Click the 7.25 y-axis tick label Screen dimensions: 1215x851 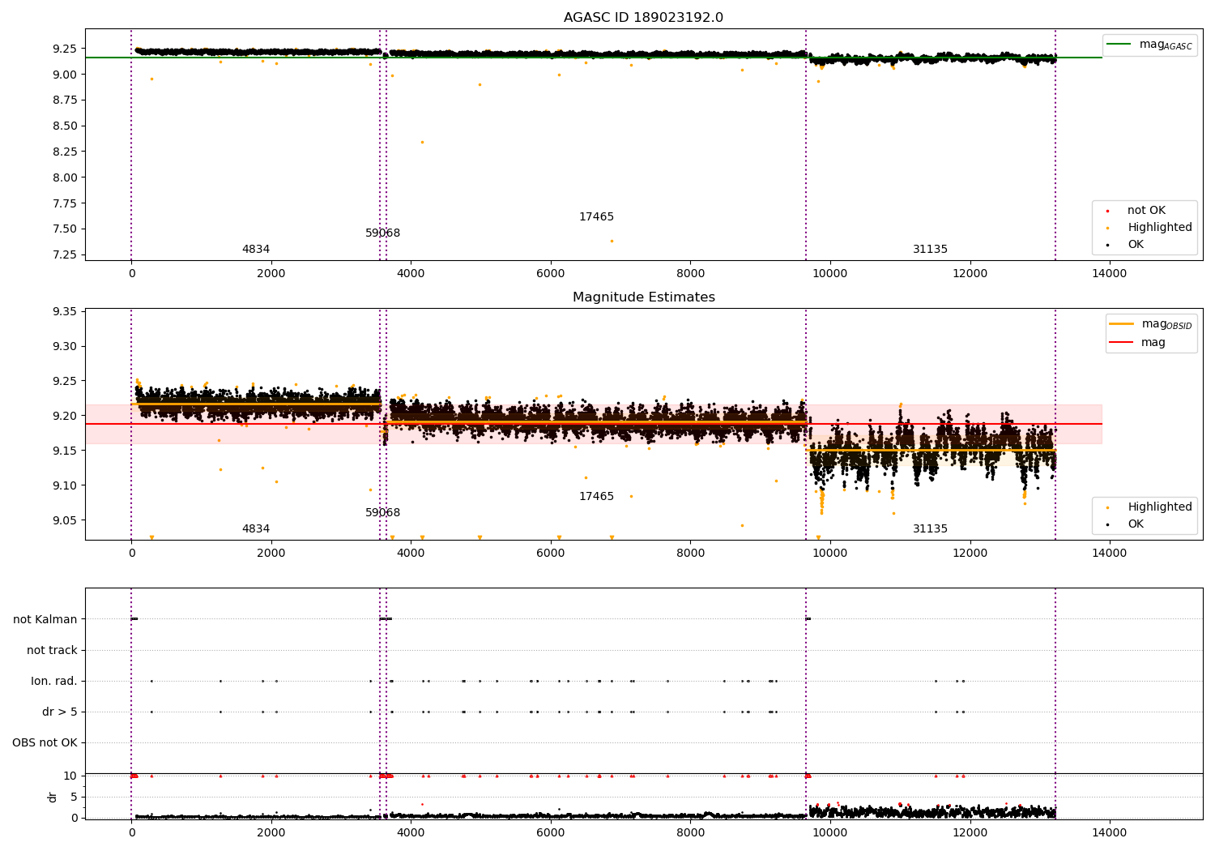pyautogui.click(x=64, y=255)
